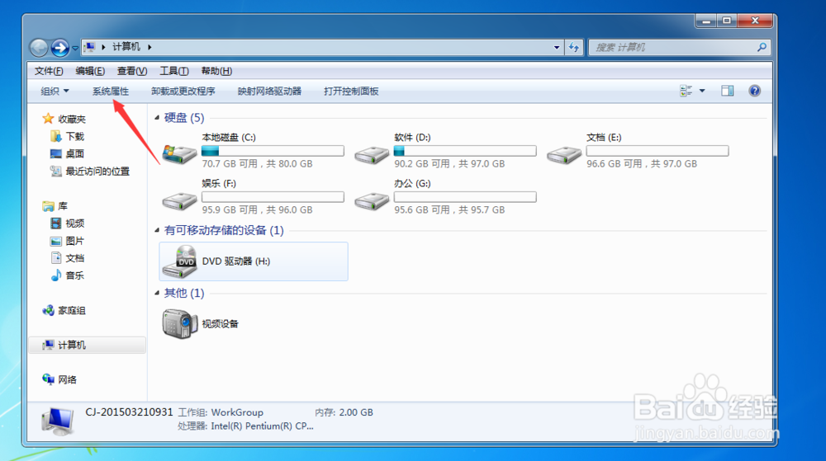Viewport: 826px width, 461px height.
Task: Open the 工具(T) menu
Action: [173, 71]
